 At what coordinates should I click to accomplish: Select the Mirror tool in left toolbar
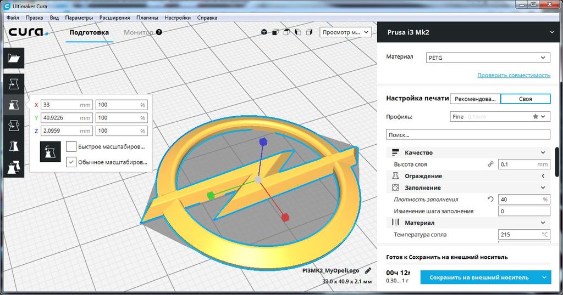[14, 147]
